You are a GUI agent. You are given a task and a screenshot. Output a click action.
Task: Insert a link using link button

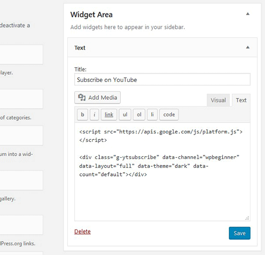109,114
